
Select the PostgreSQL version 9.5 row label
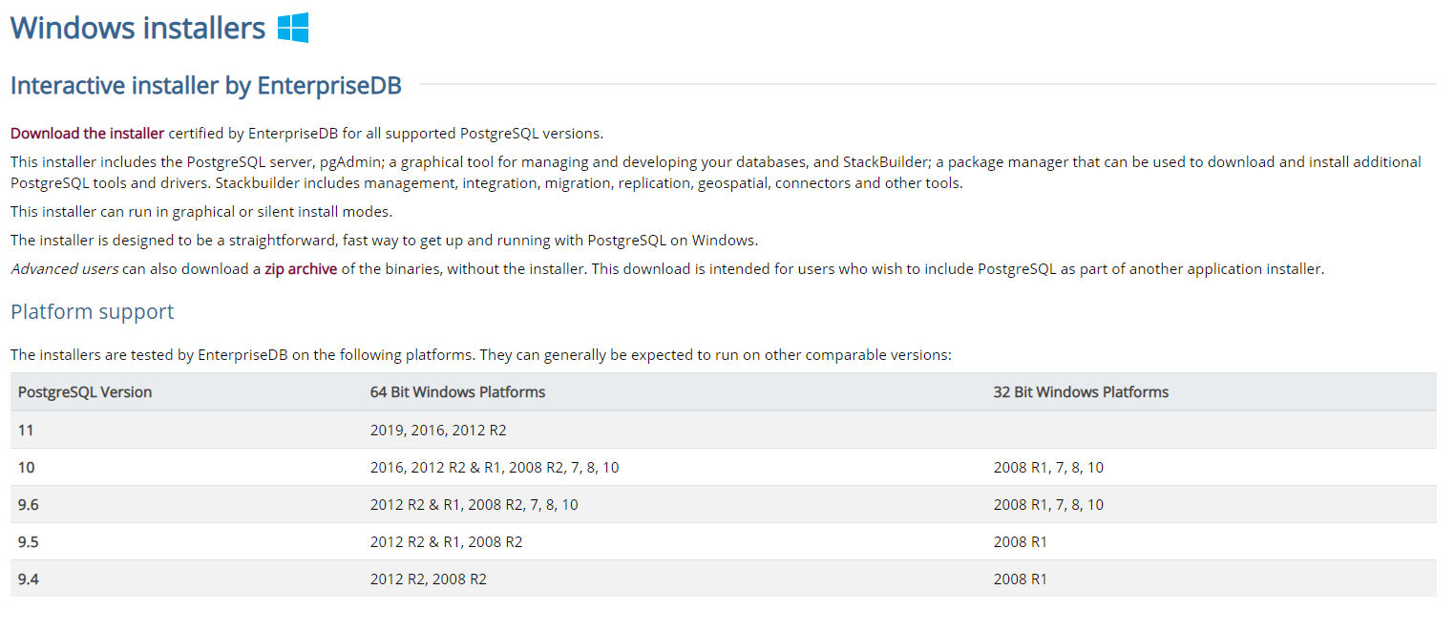click(x=28, y=542)
